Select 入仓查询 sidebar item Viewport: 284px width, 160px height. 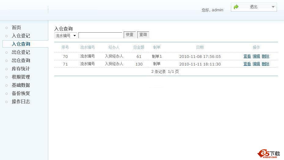coord(21,44)
